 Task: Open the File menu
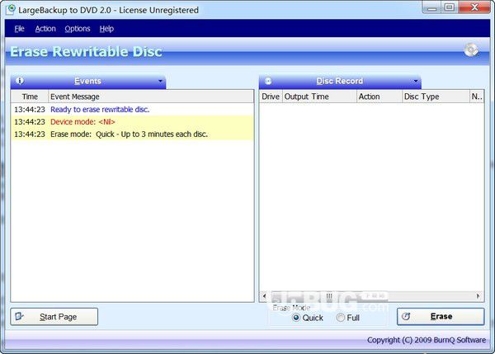point(19,29)
